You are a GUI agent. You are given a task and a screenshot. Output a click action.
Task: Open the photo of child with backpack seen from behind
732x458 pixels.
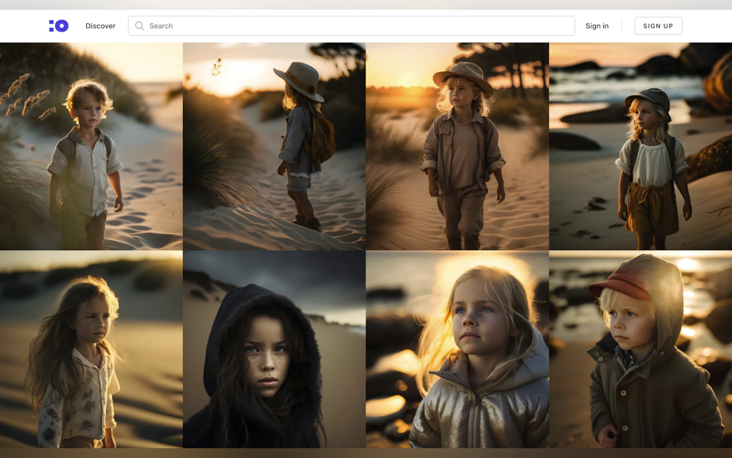(274, 146)
